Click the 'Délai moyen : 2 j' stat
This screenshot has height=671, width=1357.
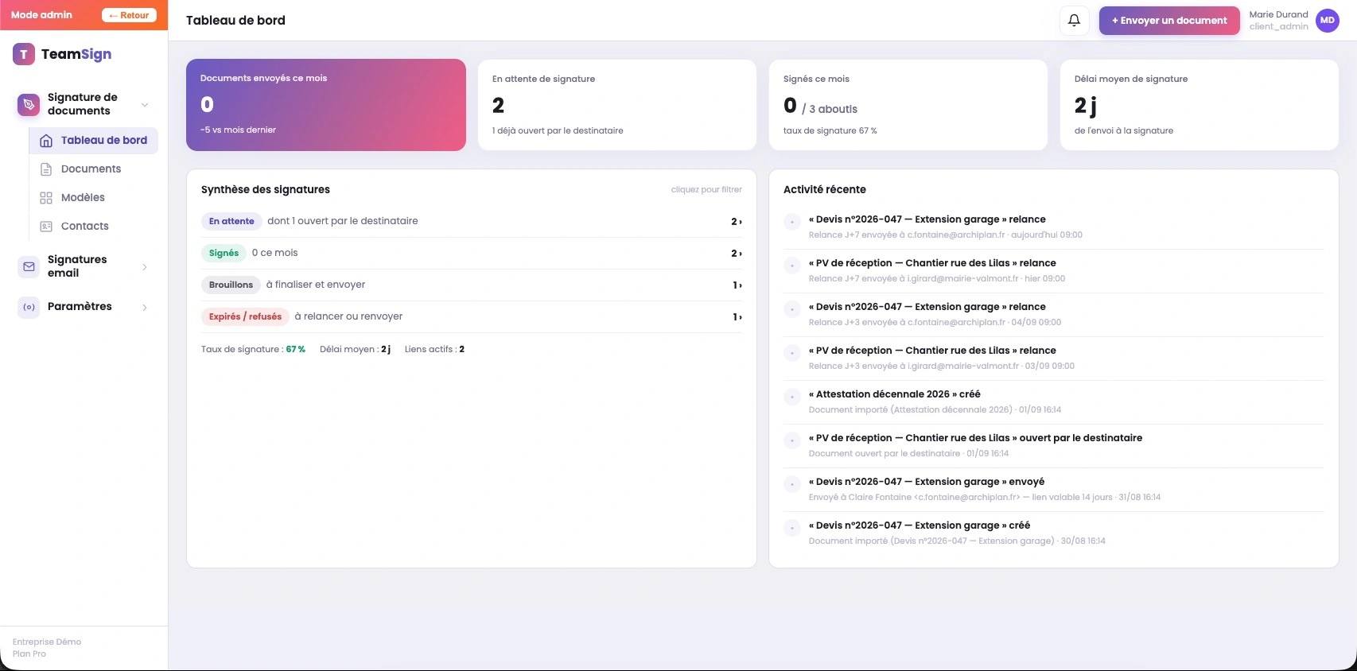pos(355,349)
